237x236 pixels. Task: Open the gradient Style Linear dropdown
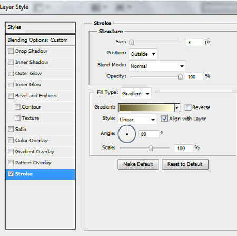click(x=137, y=120)
